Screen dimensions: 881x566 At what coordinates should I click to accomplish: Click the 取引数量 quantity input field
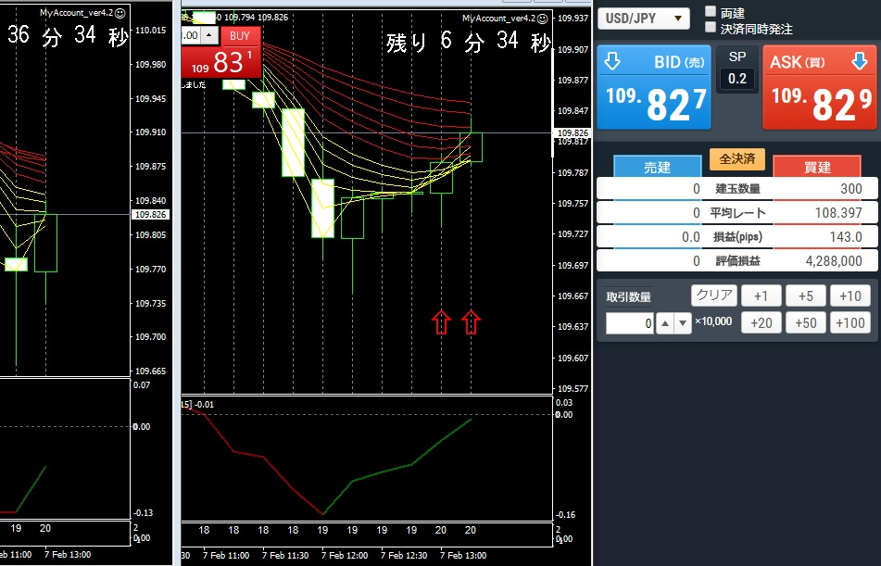click(630, 323)
